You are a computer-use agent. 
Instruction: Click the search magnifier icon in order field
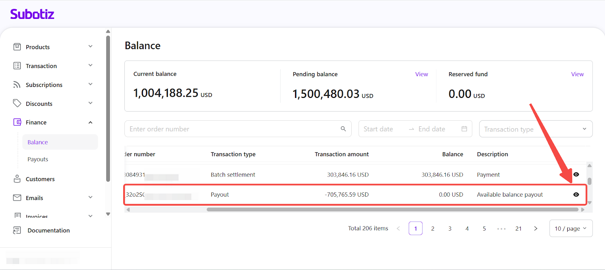point(343,129)
